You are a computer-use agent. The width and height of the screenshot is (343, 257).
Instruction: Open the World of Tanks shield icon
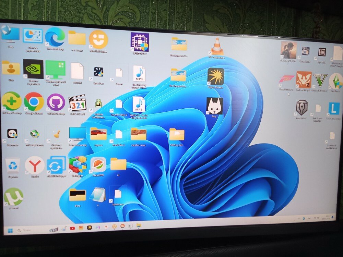(301, 109)
